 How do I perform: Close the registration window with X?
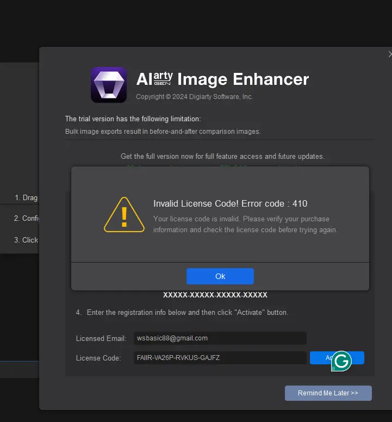point(390,54)
